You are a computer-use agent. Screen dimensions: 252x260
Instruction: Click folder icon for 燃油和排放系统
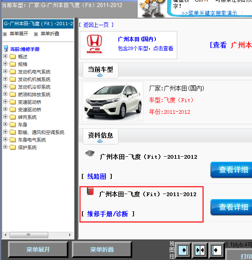coord(13,95)
